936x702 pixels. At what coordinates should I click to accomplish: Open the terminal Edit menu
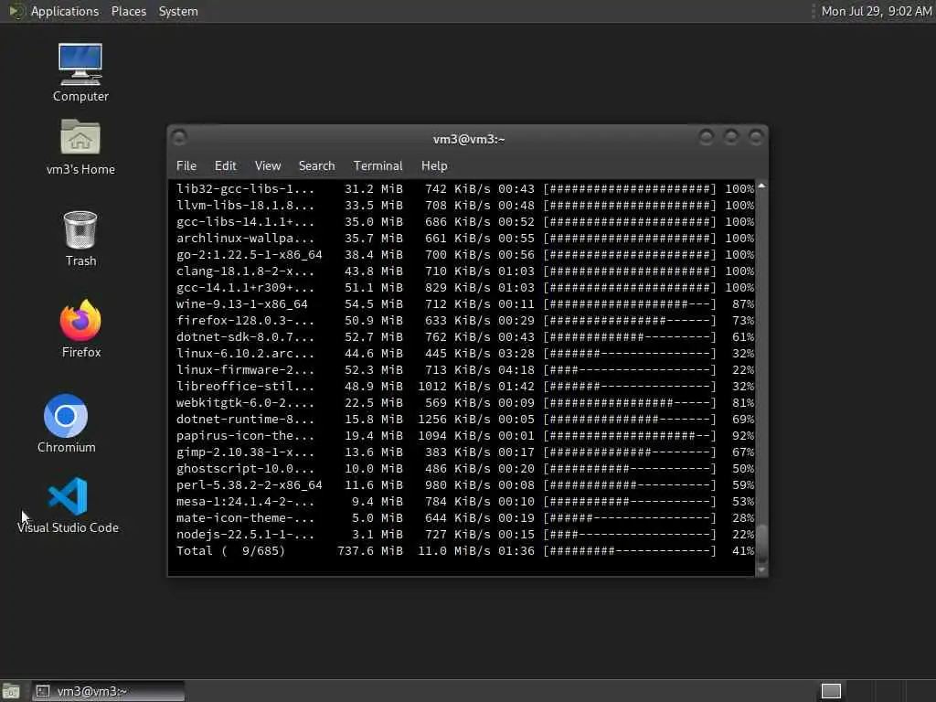pos(225,166)
